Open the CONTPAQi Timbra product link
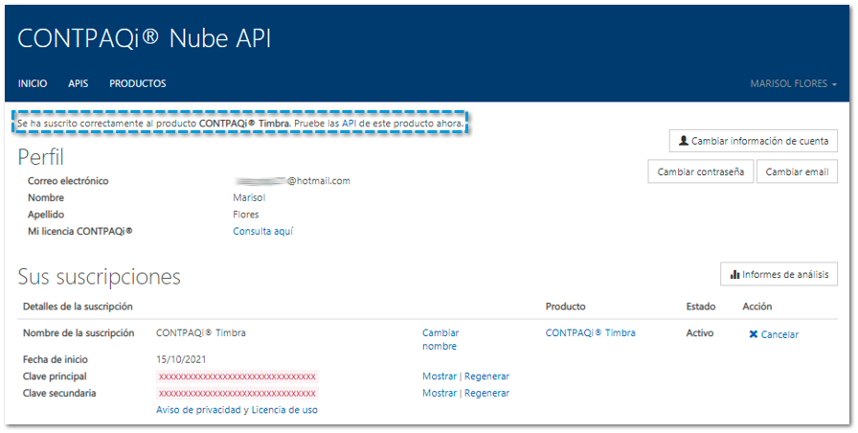Screen dimensions: 858x433 point(590,333)
